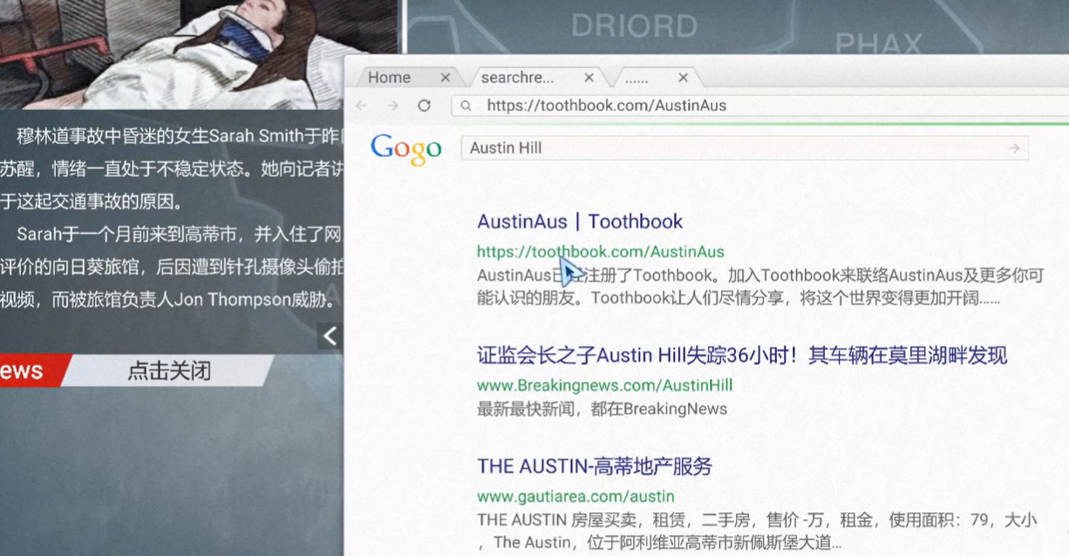
Task: Select the searchre... tab
Action: [x=517, y=78]
